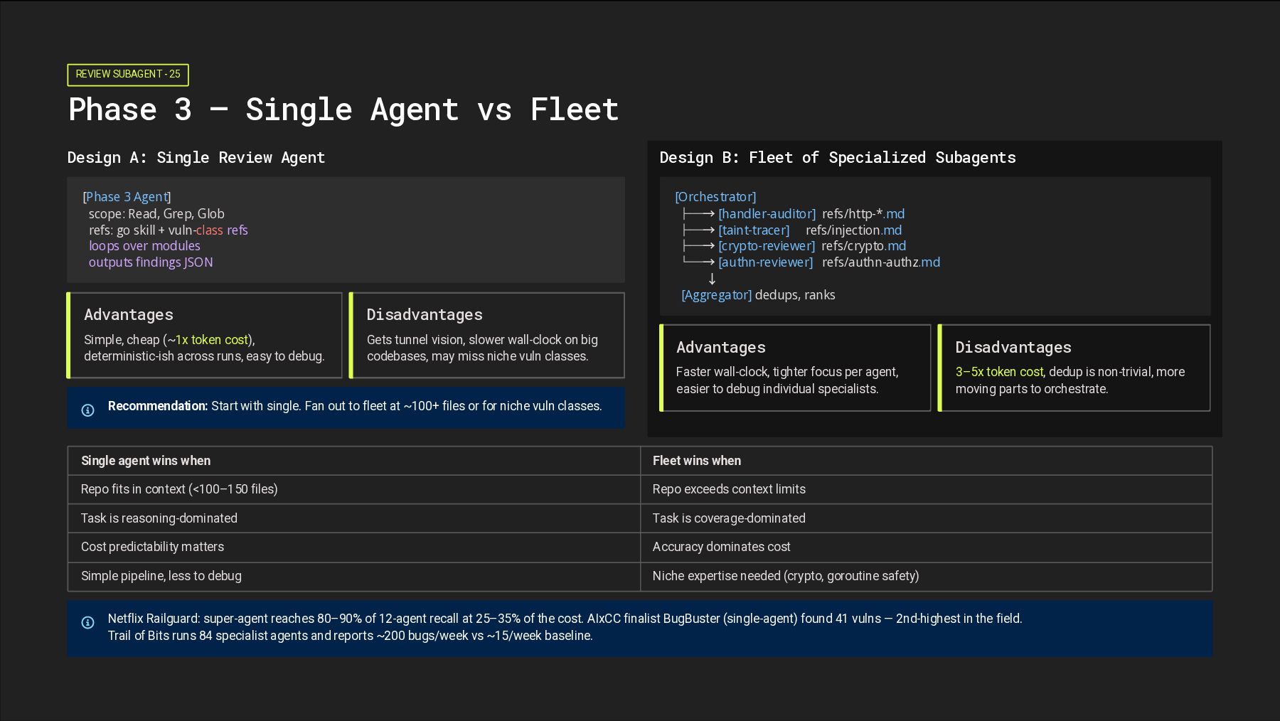This screenshot has height=721, width=1280.
Task: Select the slide title Phase 3 — Single Agent vs Fleet
Action: pyautogui.click(x=343, y=110)
